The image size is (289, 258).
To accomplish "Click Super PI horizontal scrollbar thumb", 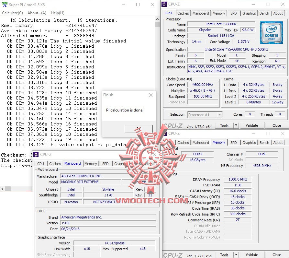I will tap(8, 189).
